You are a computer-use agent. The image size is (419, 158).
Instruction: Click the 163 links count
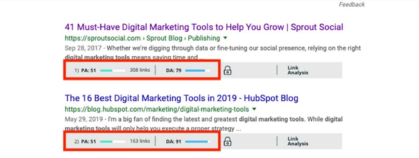[140, 141]
